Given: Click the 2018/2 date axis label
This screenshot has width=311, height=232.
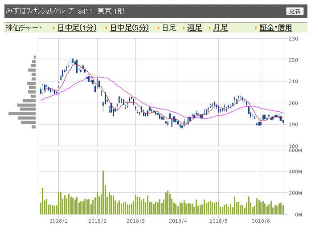Looking at the screenshot, I should pos(97,221).
